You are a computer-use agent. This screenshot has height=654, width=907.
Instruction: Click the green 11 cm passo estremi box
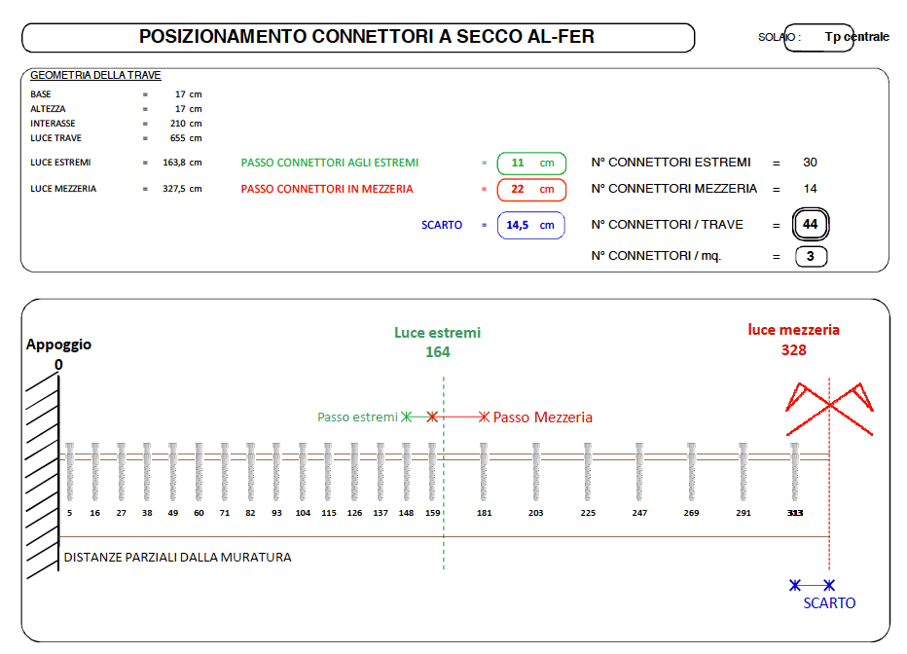[x=531, y=163]
